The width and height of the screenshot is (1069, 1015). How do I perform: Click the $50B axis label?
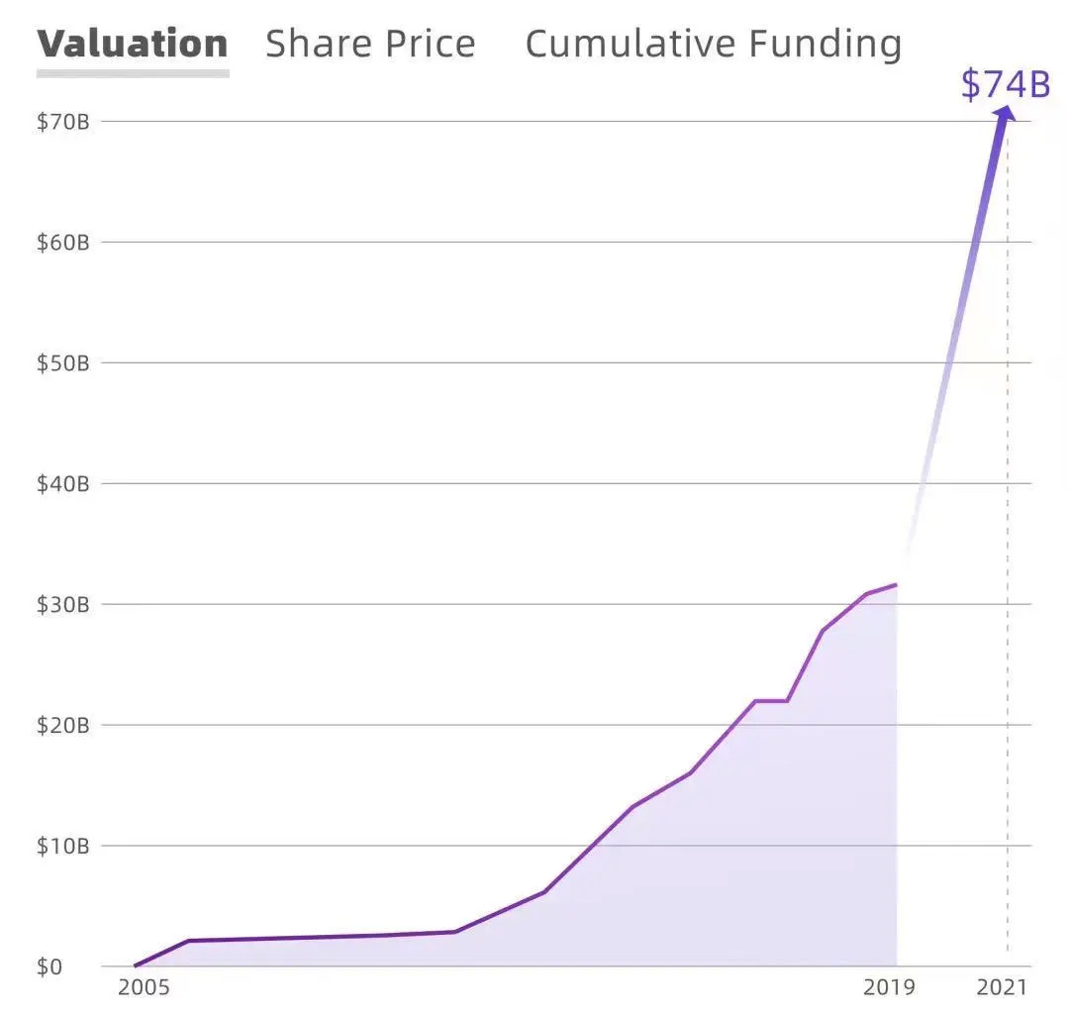tap(63, 363)
